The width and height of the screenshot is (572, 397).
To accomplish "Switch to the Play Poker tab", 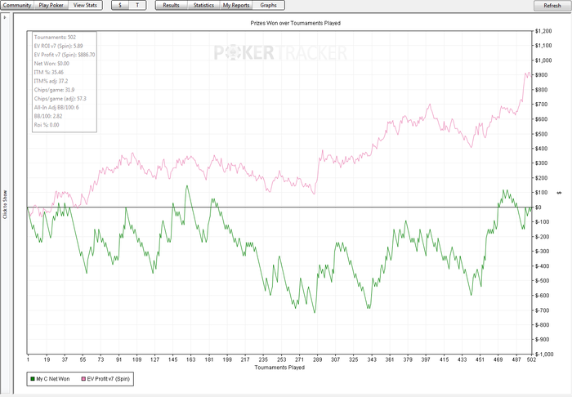I will (x=51, y=5).
